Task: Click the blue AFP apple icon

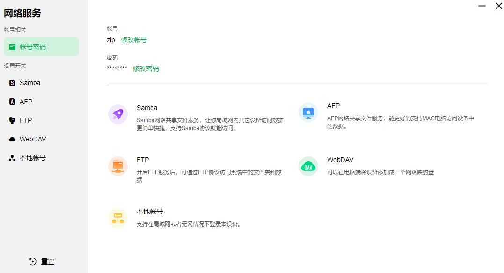Action: [x=308, y=112]
